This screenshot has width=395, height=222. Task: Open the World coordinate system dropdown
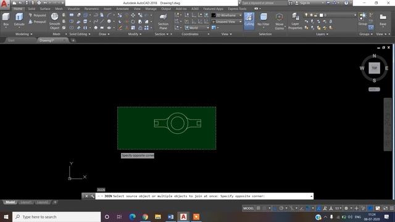(x=197, y=28)
